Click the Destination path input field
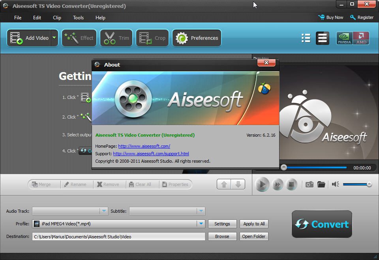 pos(118,236)
